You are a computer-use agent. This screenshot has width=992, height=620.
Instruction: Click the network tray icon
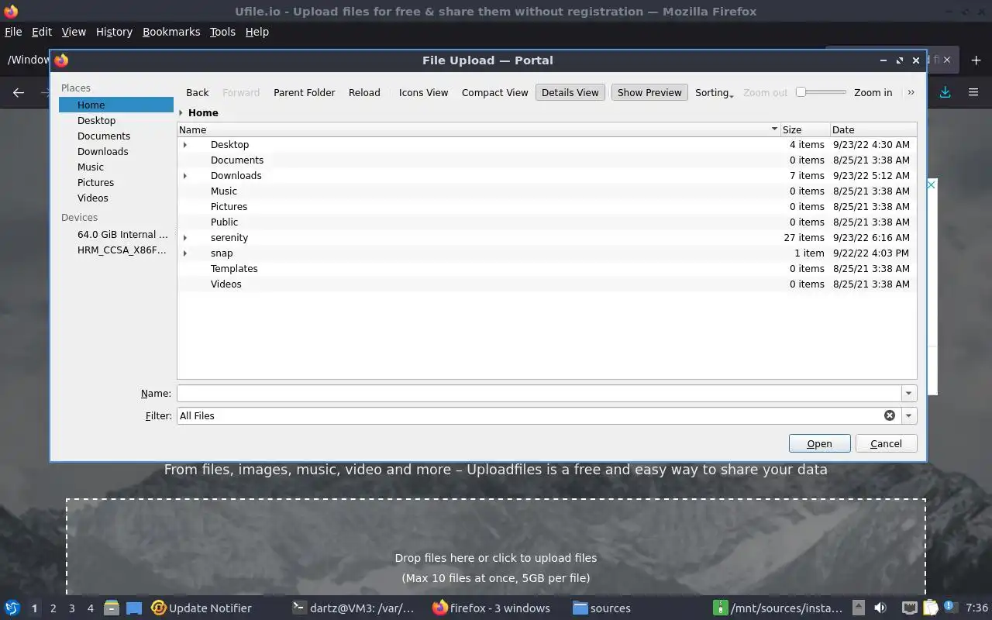[x=910, y=608]
